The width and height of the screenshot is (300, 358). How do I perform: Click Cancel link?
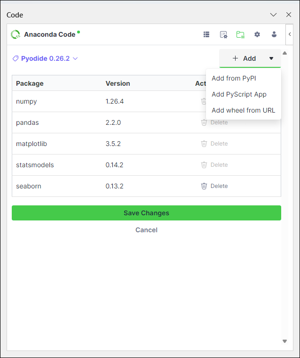click(x=146, y=230)
